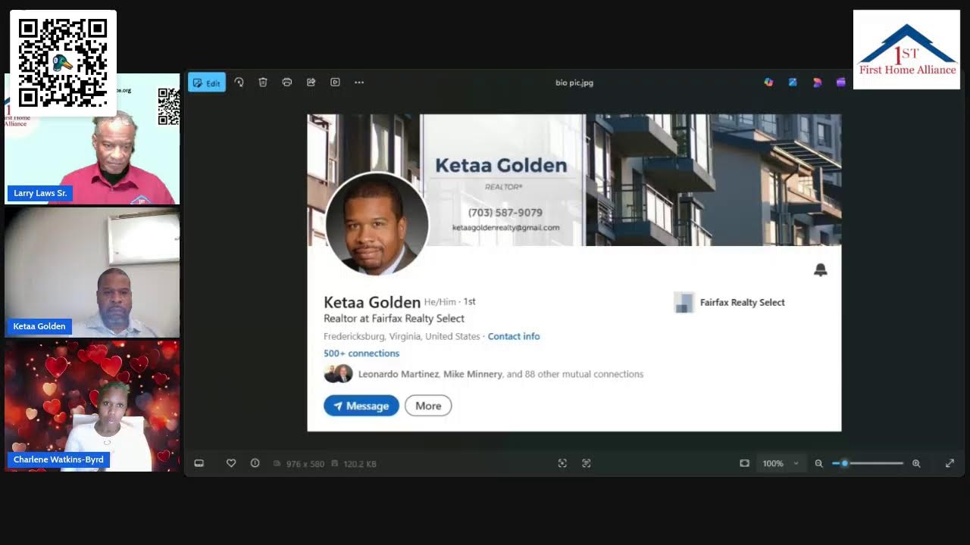Viewport: 970px width, 545px height.
Task: Click the More button on the profile
Action: (x=428, y=406)
